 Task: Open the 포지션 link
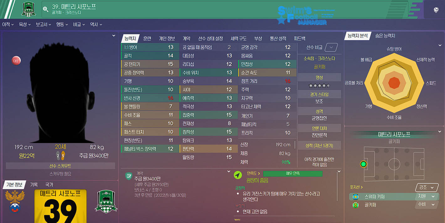click(x=356, y=187)
